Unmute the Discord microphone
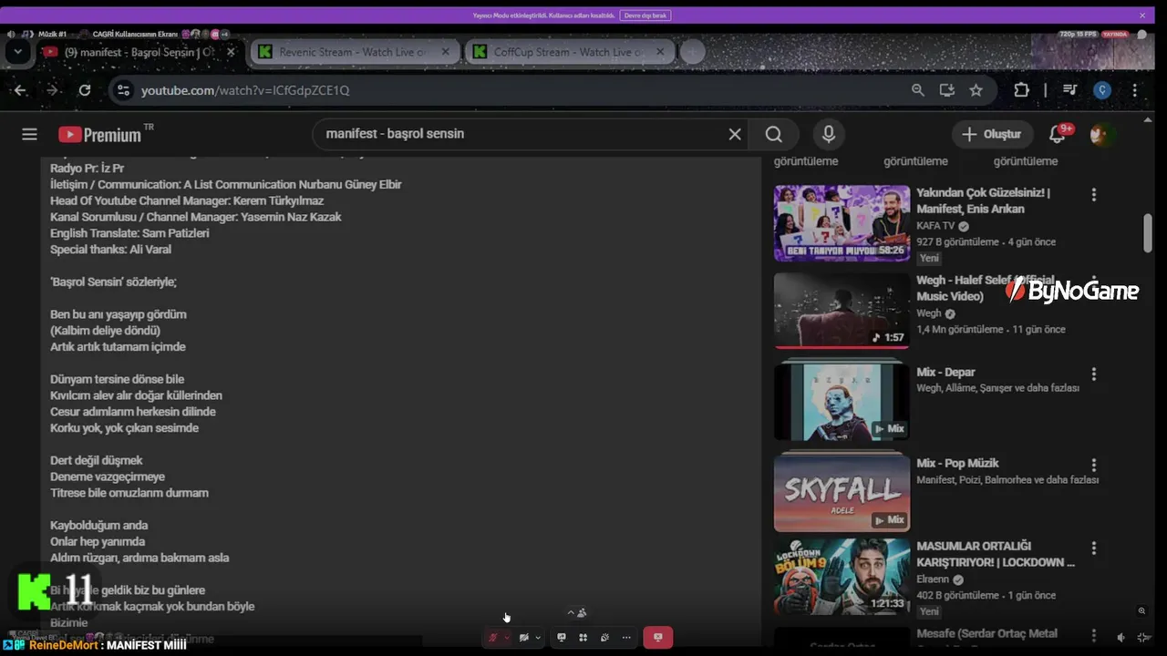 pos(493,638)
